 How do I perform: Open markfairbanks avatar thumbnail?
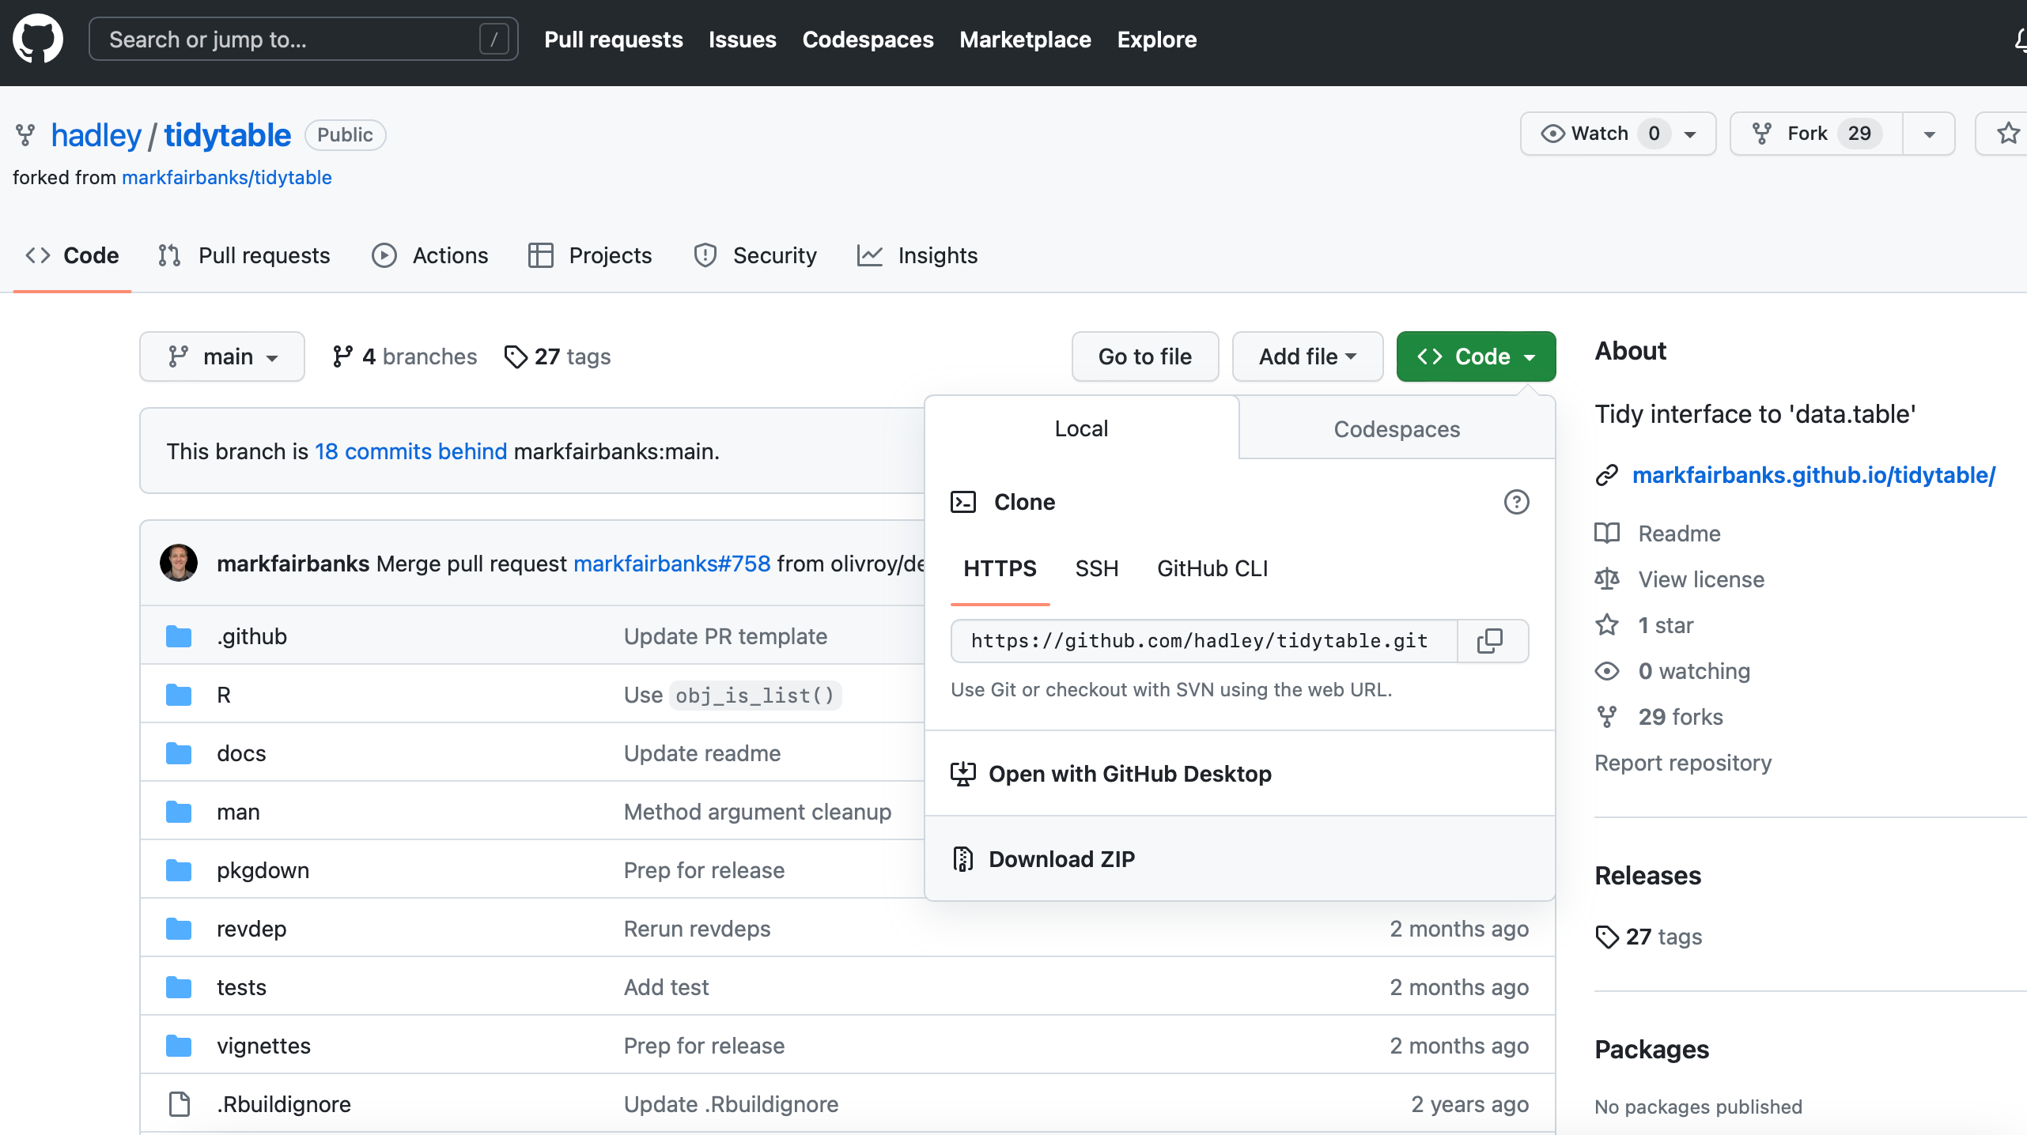coord(179,563)
